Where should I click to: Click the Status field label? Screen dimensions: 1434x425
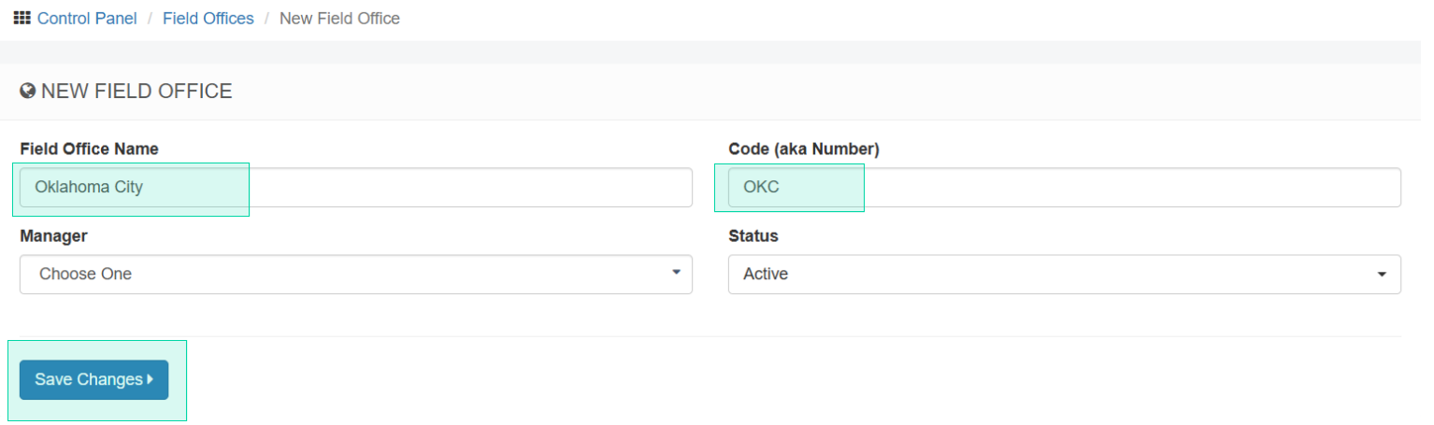tap(753, 236)
